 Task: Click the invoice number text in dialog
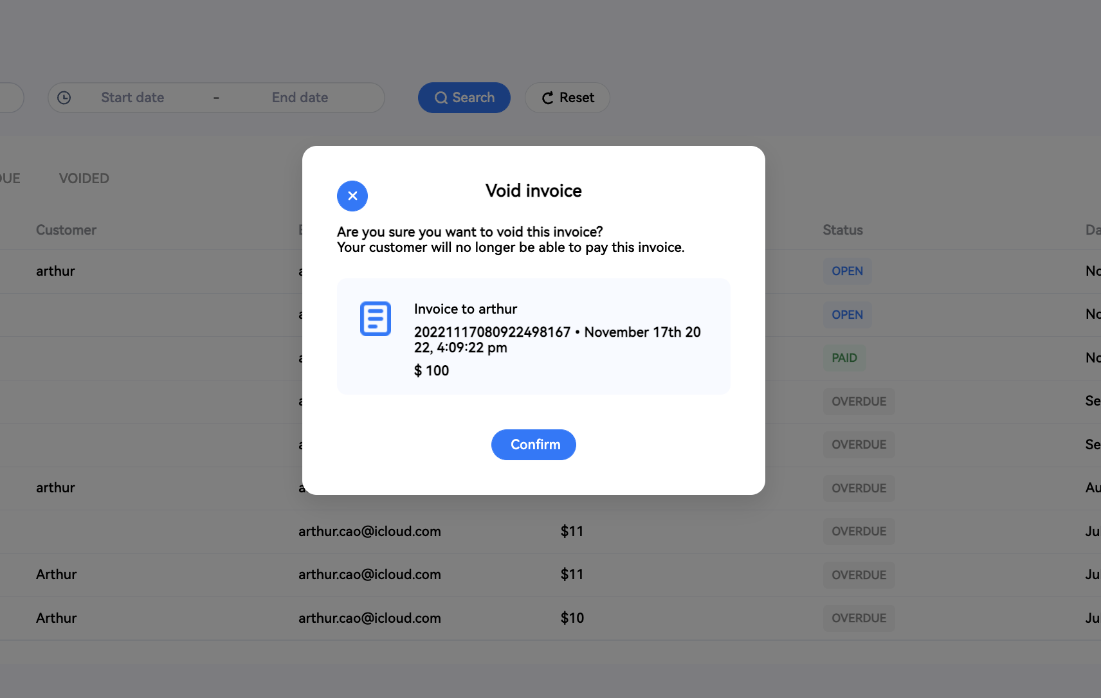pyautogui.click(x=492, y=332)
